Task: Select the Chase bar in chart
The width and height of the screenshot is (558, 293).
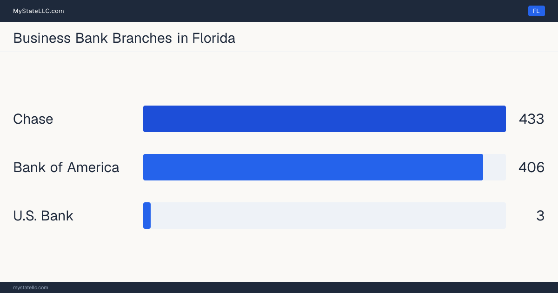Action: click(325, 119)
